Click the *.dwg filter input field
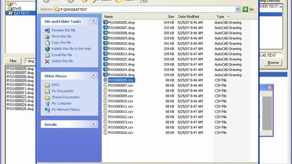The height and width of the screenshot is (164, 292). pyautogui.click(x=30, y=61)
